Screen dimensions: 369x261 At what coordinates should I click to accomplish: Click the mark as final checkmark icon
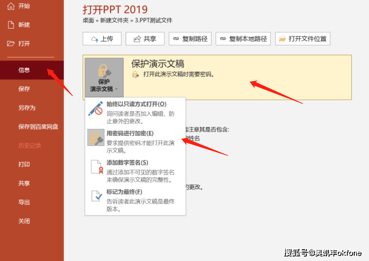pos(97,196)
